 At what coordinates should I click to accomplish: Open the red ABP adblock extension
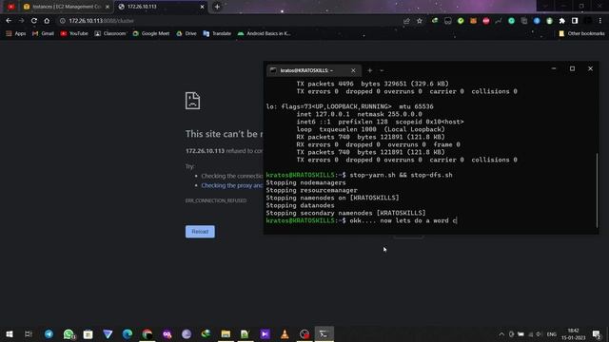(486, 21)
